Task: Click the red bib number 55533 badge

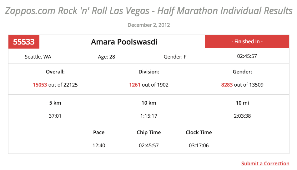Action: (x=24, y=42)
